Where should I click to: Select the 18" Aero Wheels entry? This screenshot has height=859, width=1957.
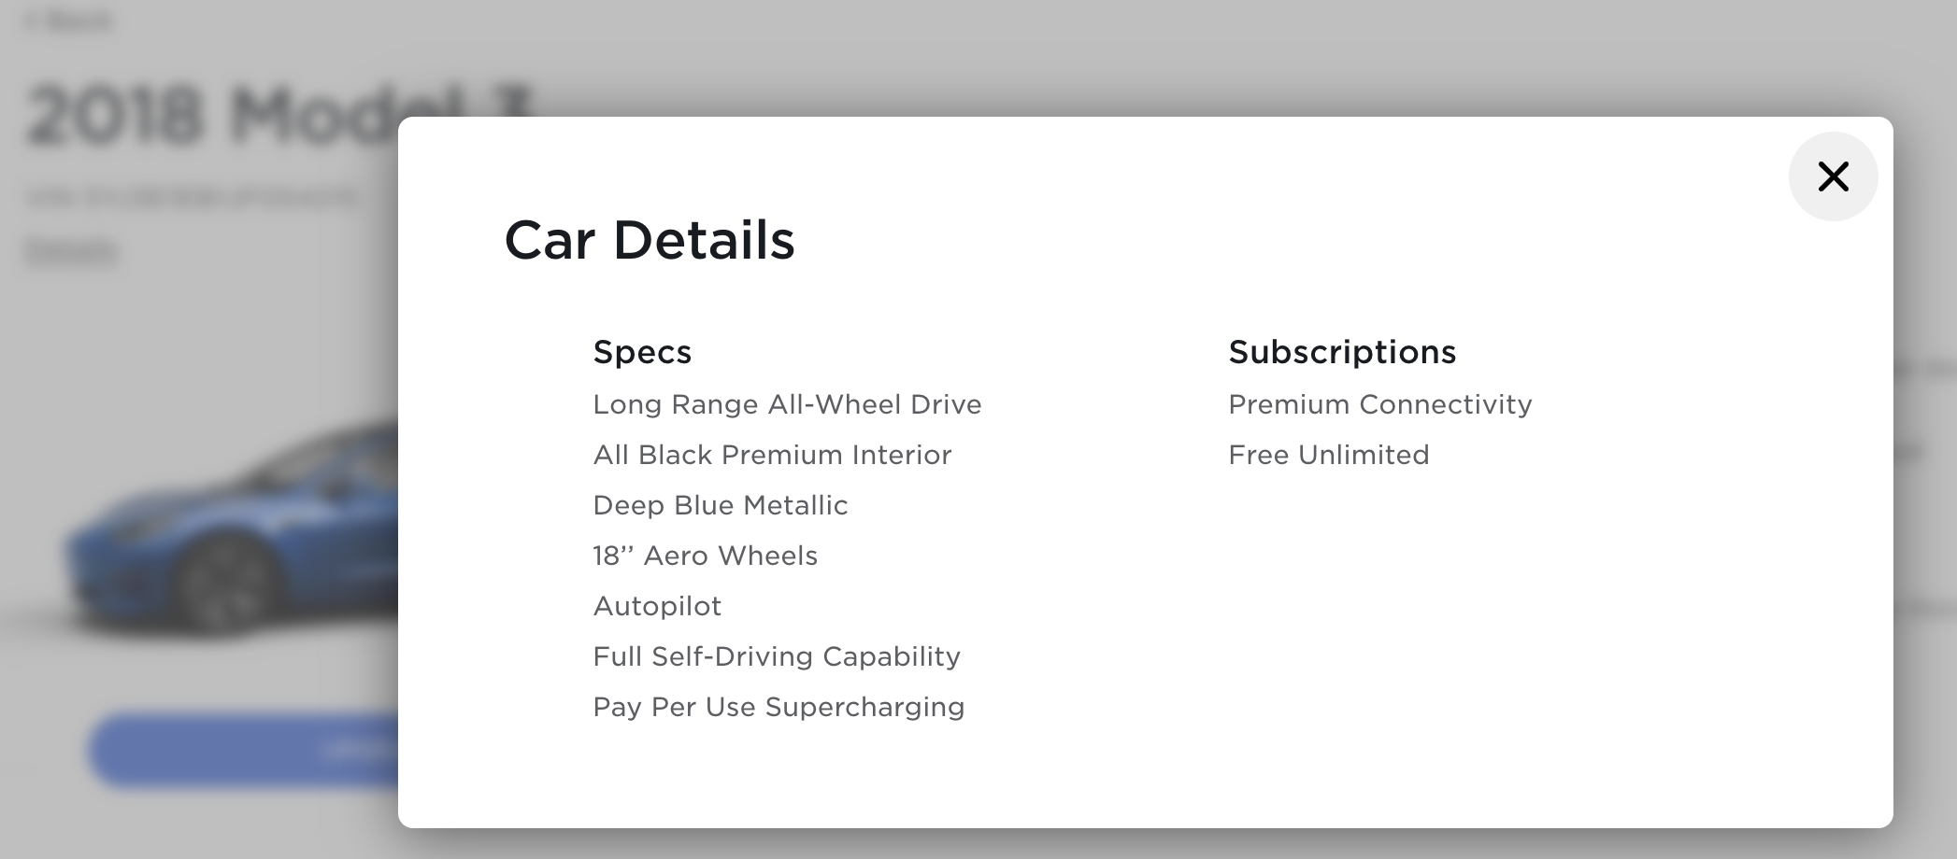coord(705,556)
